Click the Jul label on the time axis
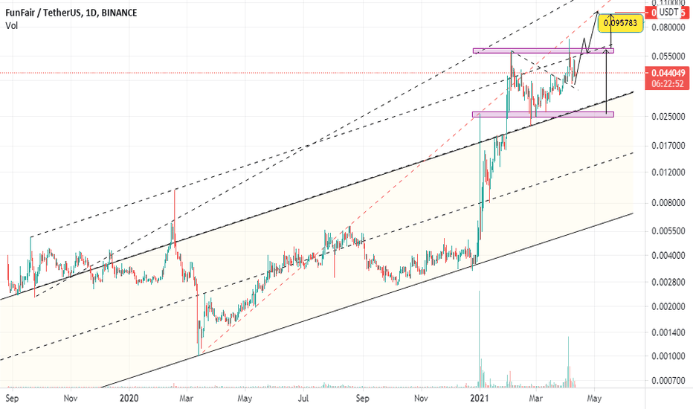 pyautogui.click(x=303, y=399)
